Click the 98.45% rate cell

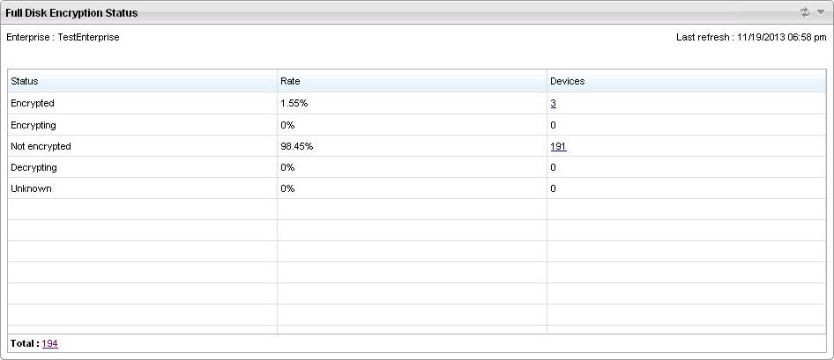coord(296,146)
